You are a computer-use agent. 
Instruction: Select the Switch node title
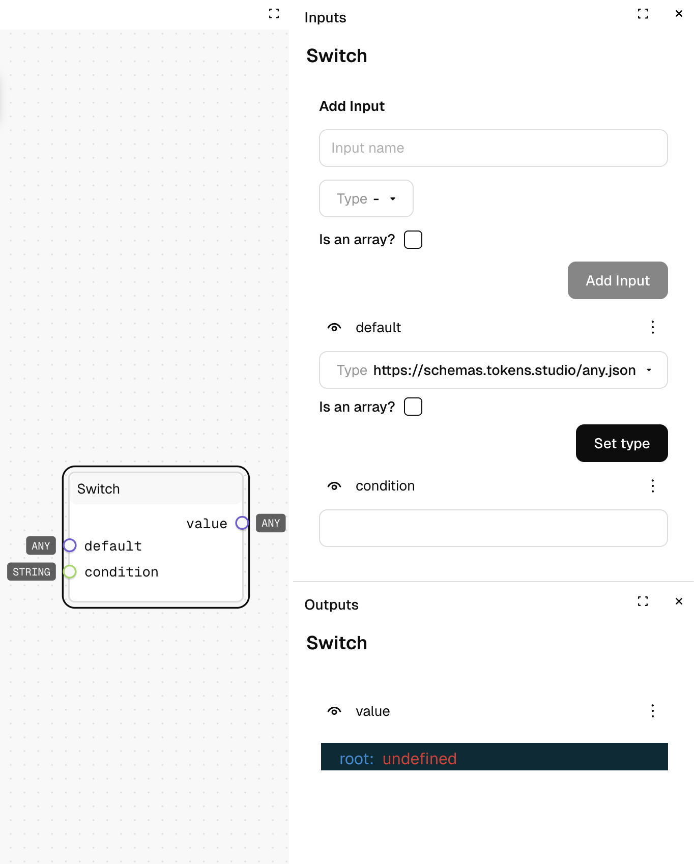click(99, 489)
